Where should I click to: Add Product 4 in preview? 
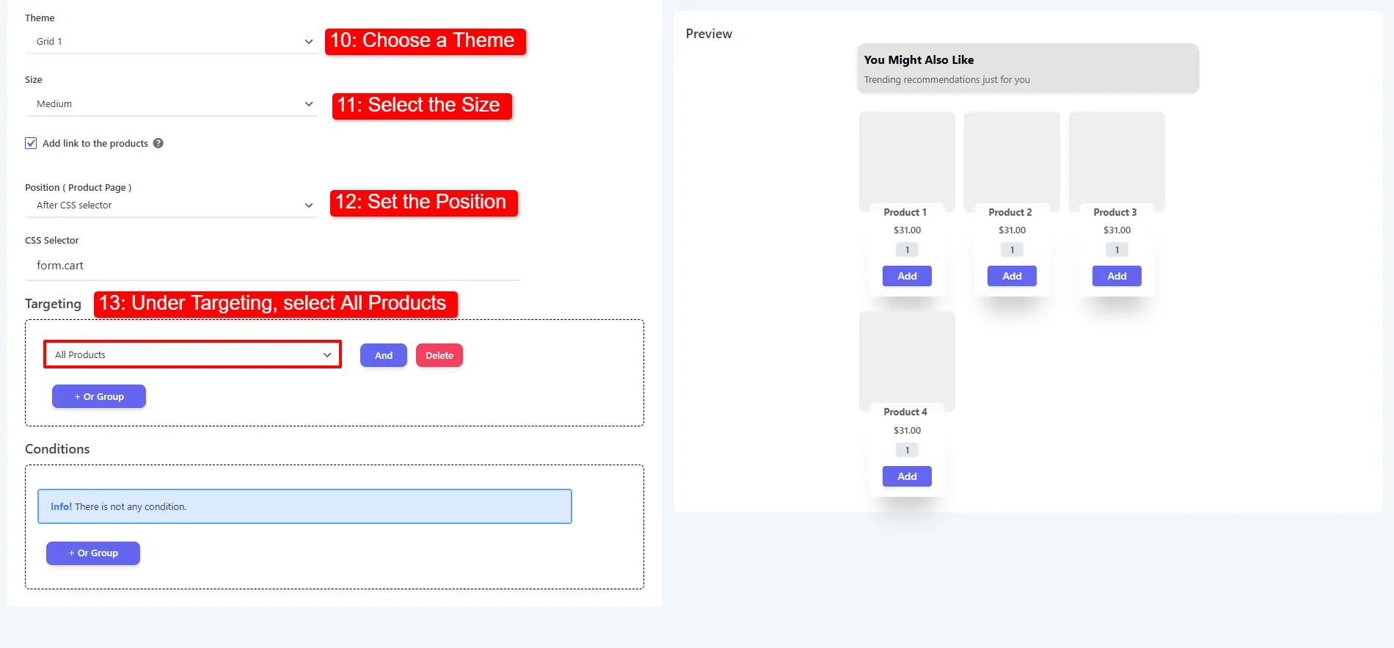click(907, 477)
